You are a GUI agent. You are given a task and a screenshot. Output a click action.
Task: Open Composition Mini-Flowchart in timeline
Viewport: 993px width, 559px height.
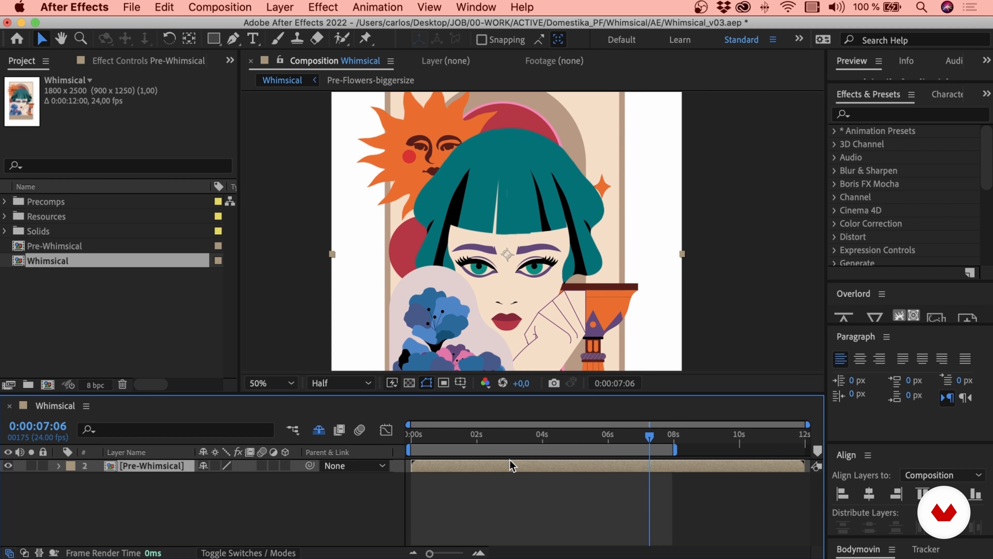pyautogui.click(x=292, y=430)
